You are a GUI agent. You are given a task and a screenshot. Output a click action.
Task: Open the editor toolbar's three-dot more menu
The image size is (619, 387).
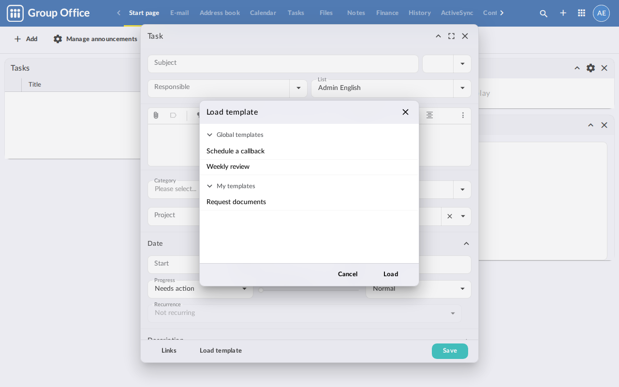pos(463,115)
